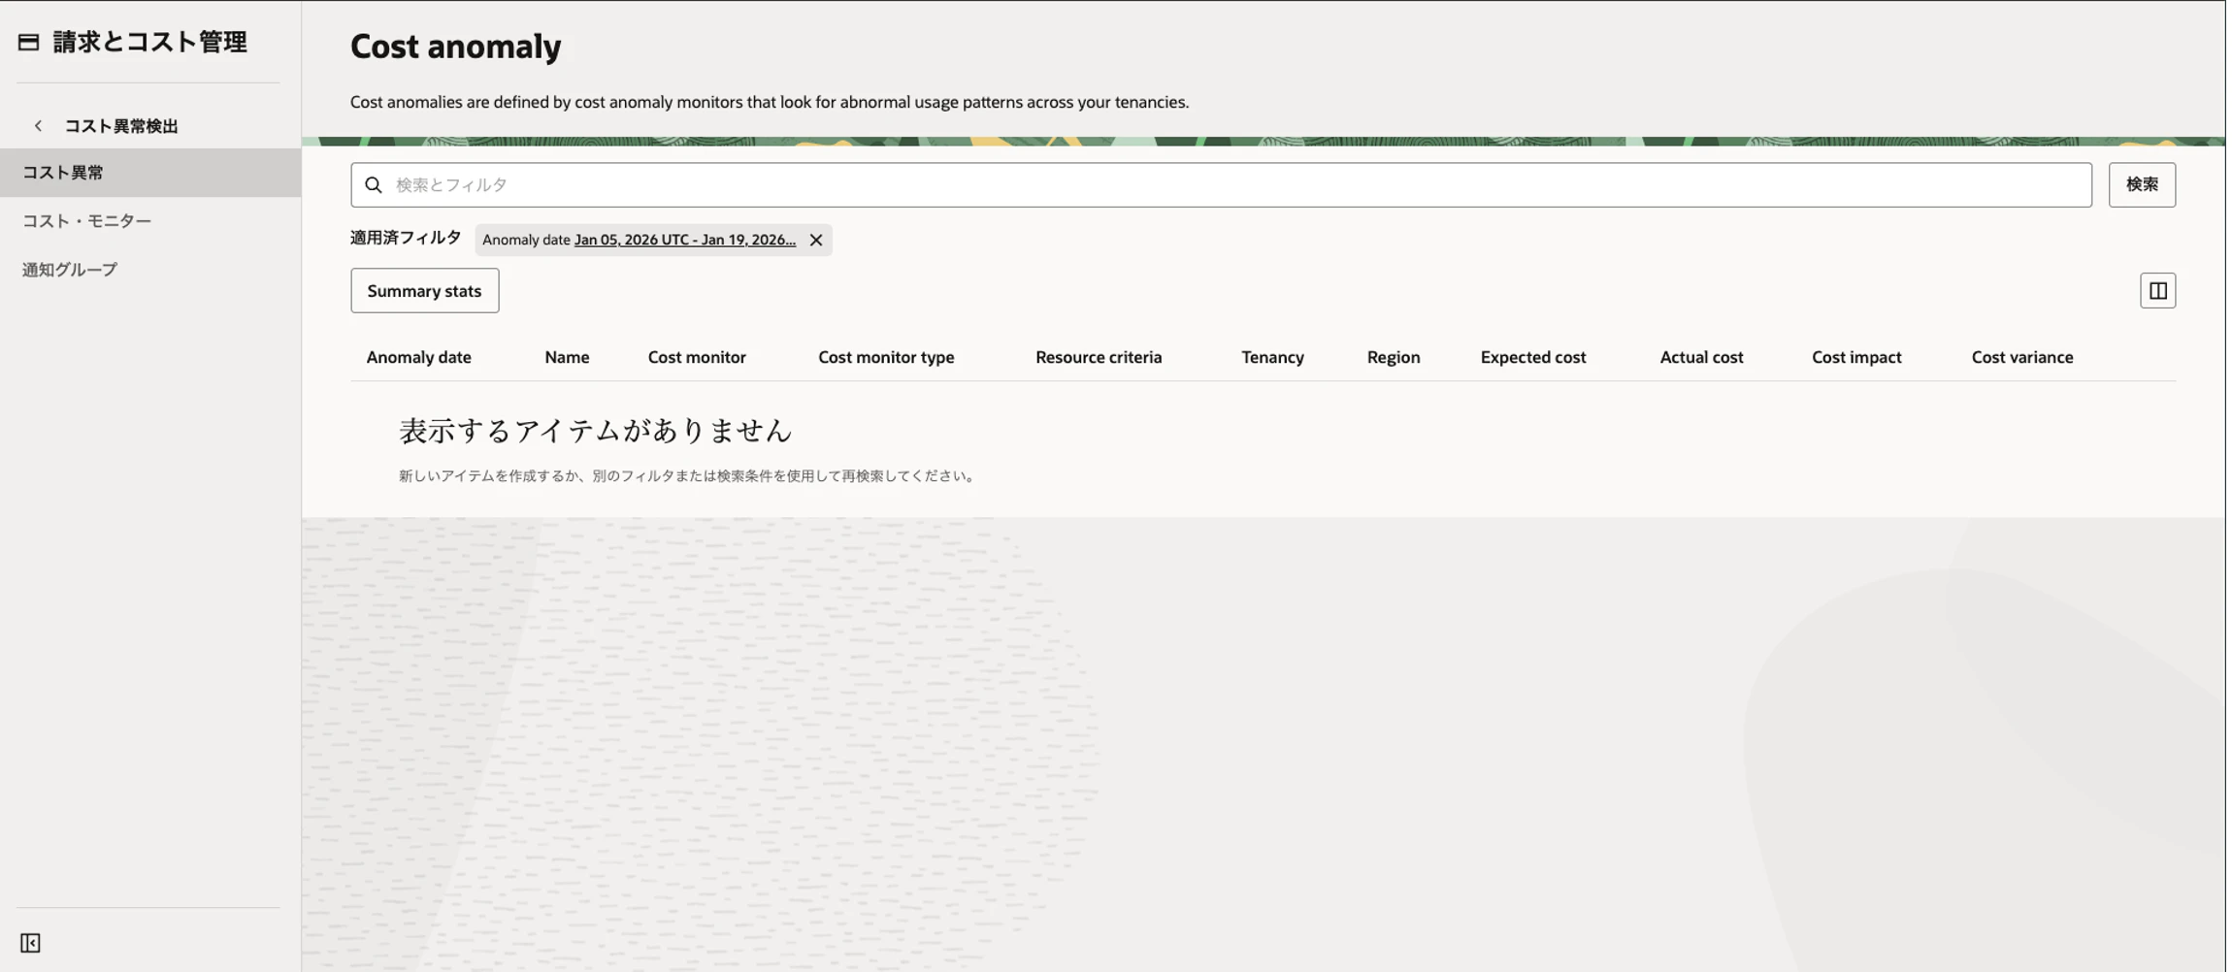Click the 表示するアイテムがありません message
Screen dimensions: 2232x972
coord(596,431)
